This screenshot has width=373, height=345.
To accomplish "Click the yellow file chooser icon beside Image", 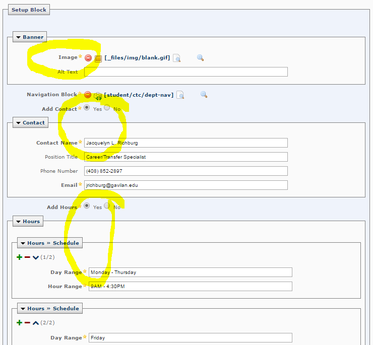I will point(98,58).
